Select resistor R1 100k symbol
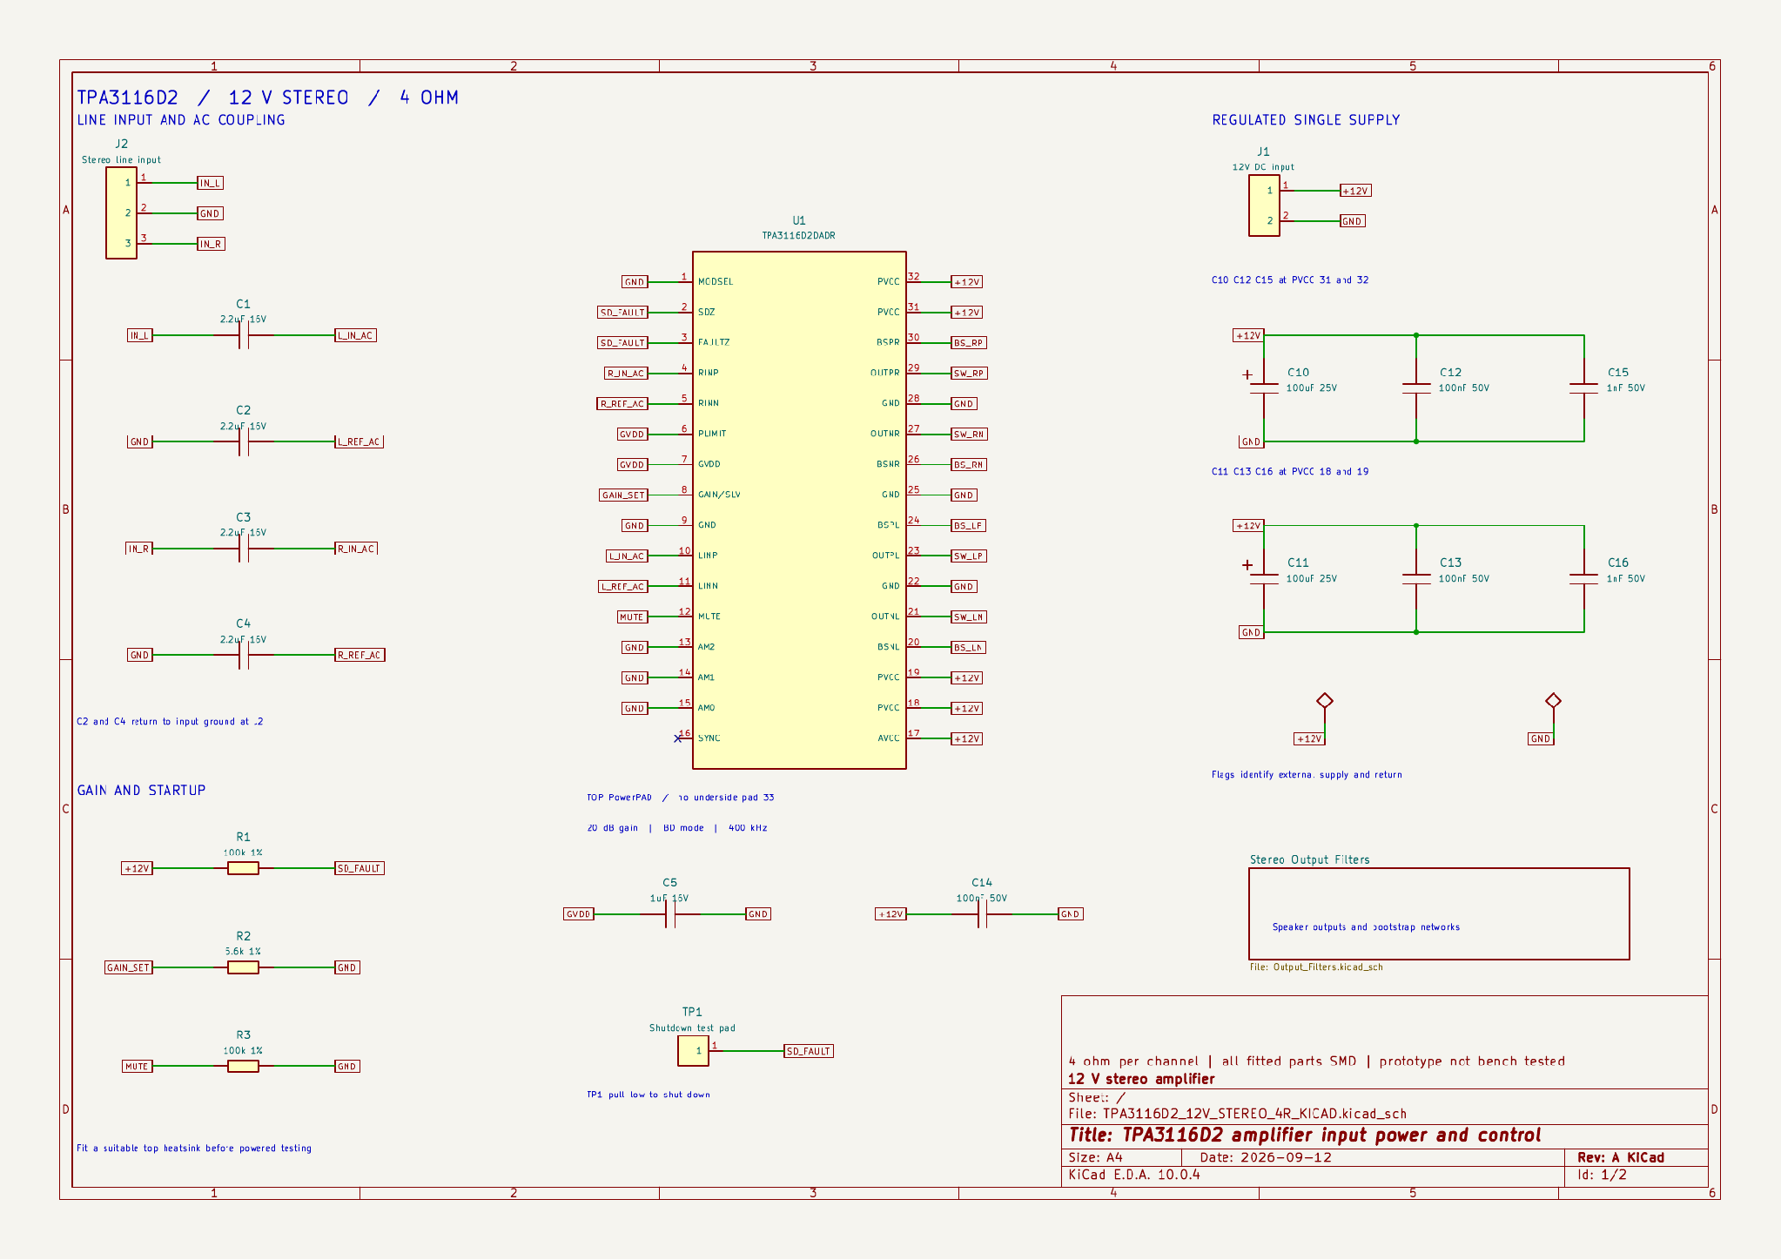This screenshot has height=1260, width=1781. 243,868
